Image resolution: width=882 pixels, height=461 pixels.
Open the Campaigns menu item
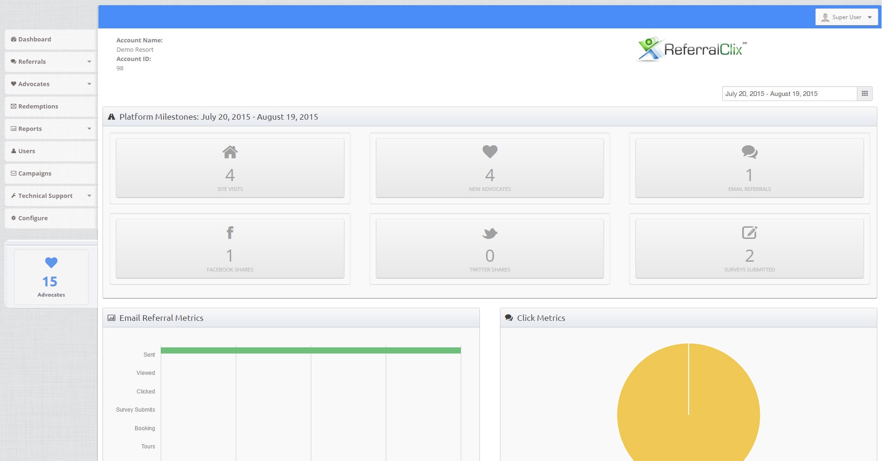(x=51, y=174)
